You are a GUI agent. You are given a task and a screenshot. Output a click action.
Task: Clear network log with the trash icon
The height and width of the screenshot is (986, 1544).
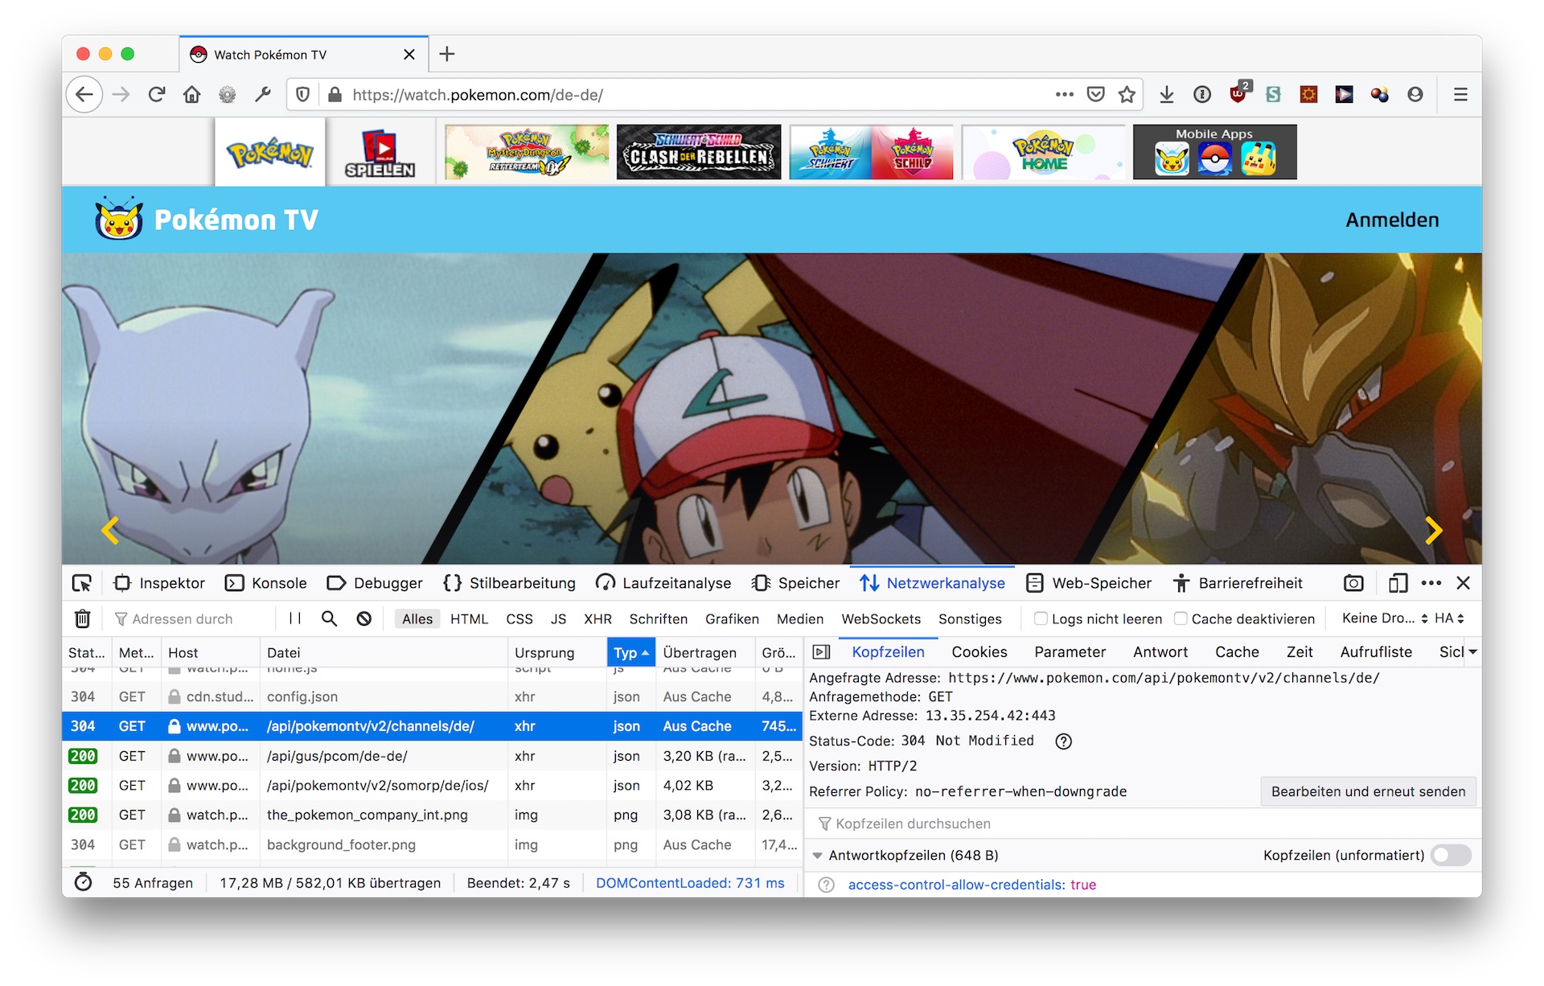coord(82,618)
